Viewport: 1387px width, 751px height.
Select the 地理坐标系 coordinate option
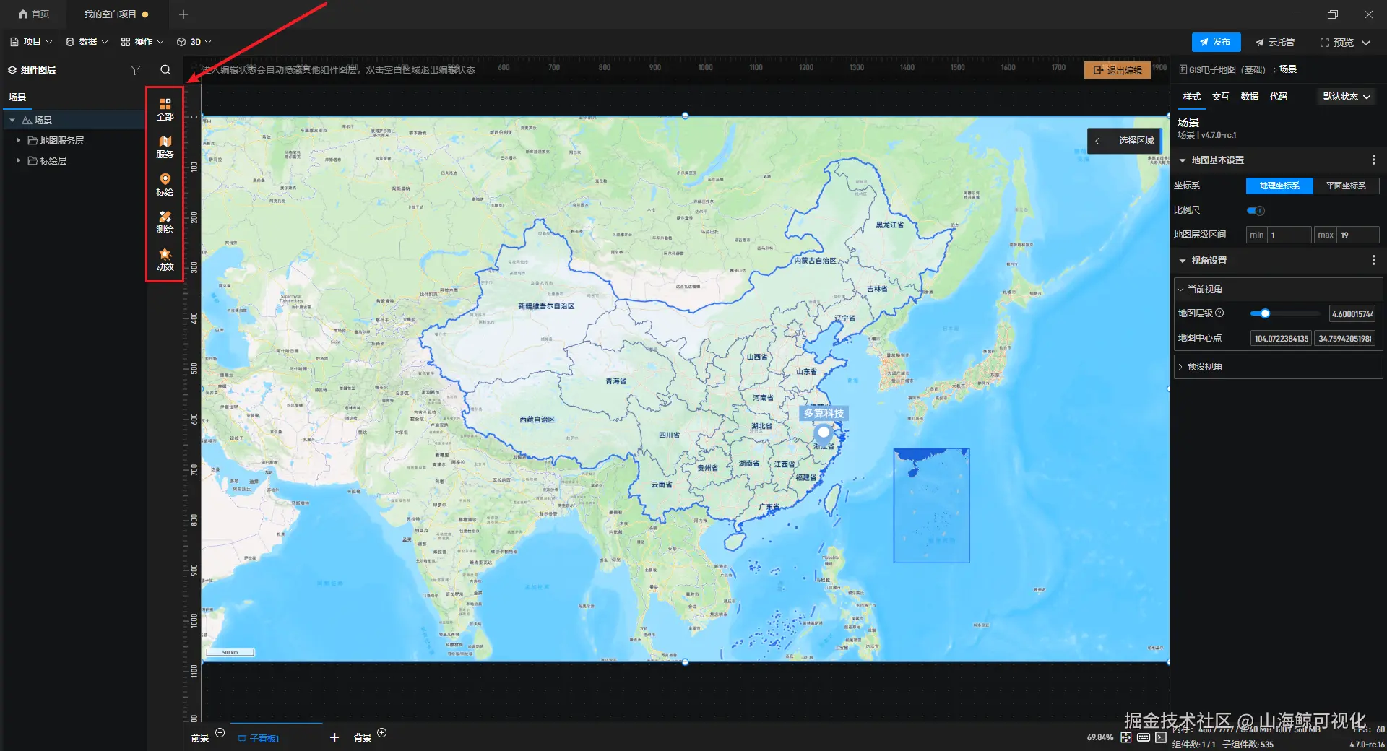click(1279, 186)
